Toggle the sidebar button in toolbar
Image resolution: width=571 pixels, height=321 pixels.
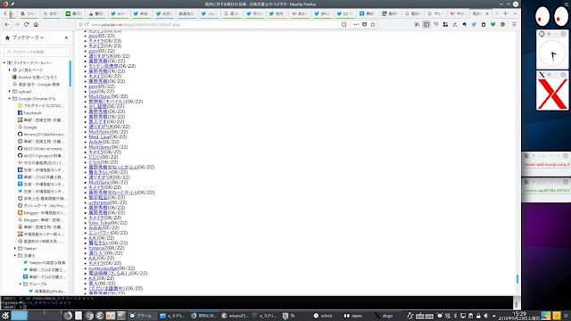pos(426,24)
